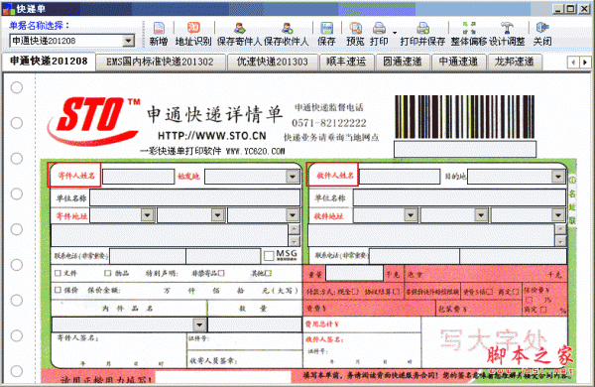595x387 pixels.
Task: Switch to 中通速递 tab
Action: point(458,62)
